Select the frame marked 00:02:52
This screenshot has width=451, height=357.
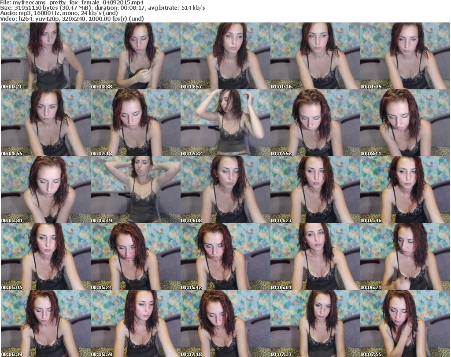coord(315,123)
